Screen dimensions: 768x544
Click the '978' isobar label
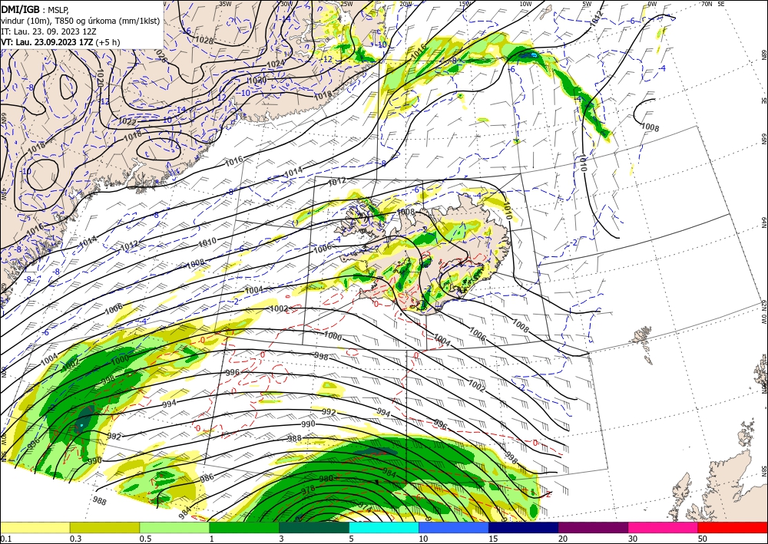click(x=308, y=490)
